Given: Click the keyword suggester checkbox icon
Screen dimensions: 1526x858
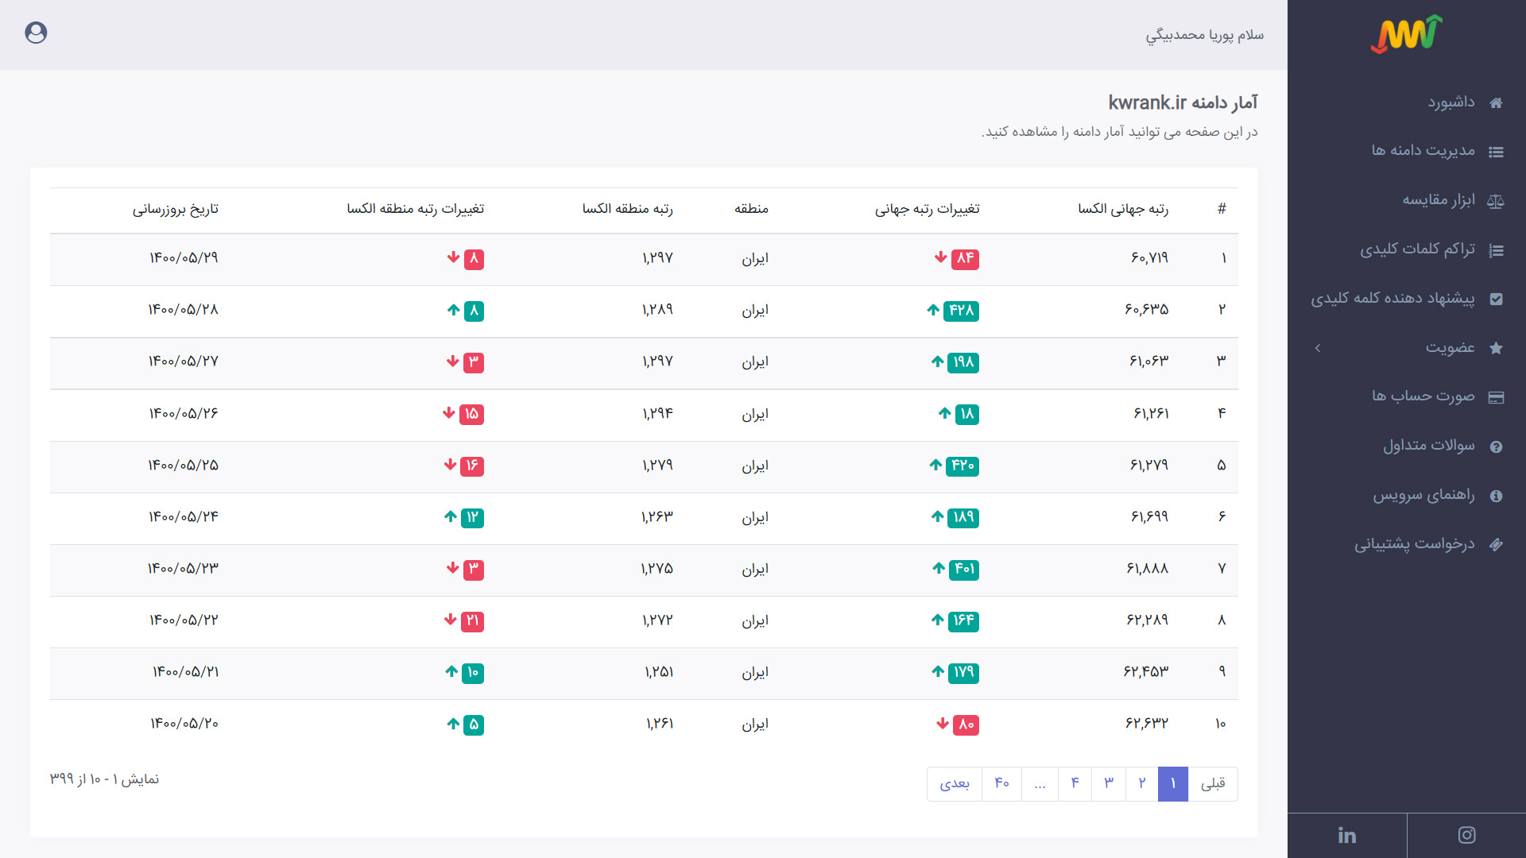Looking at the screenshot, I should (1496, 300).
